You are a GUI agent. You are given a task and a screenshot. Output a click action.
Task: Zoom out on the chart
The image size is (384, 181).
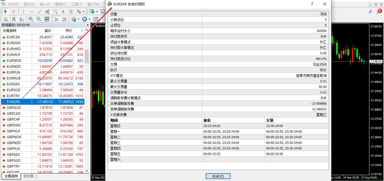coord(39,19)
